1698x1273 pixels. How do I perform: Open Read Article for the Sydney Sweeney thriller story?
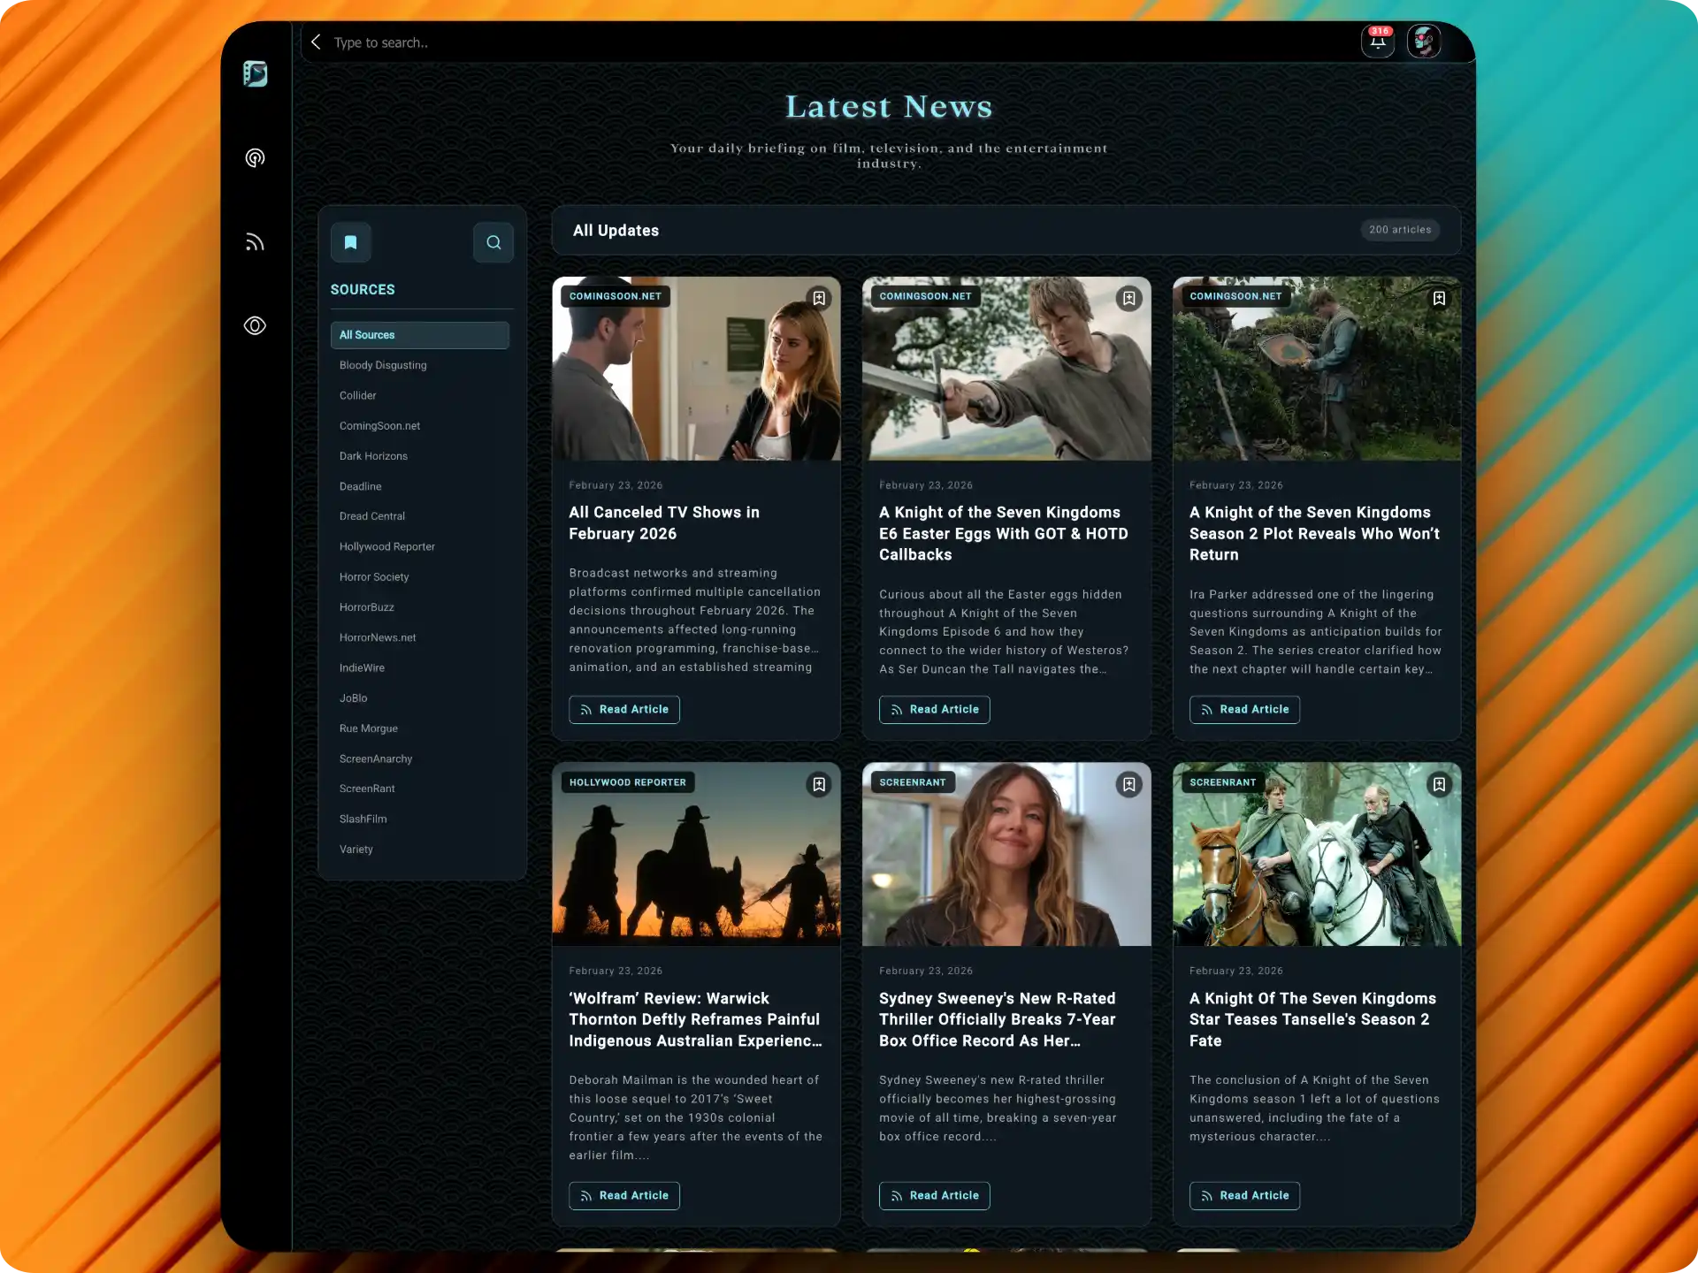[934, 1195]
